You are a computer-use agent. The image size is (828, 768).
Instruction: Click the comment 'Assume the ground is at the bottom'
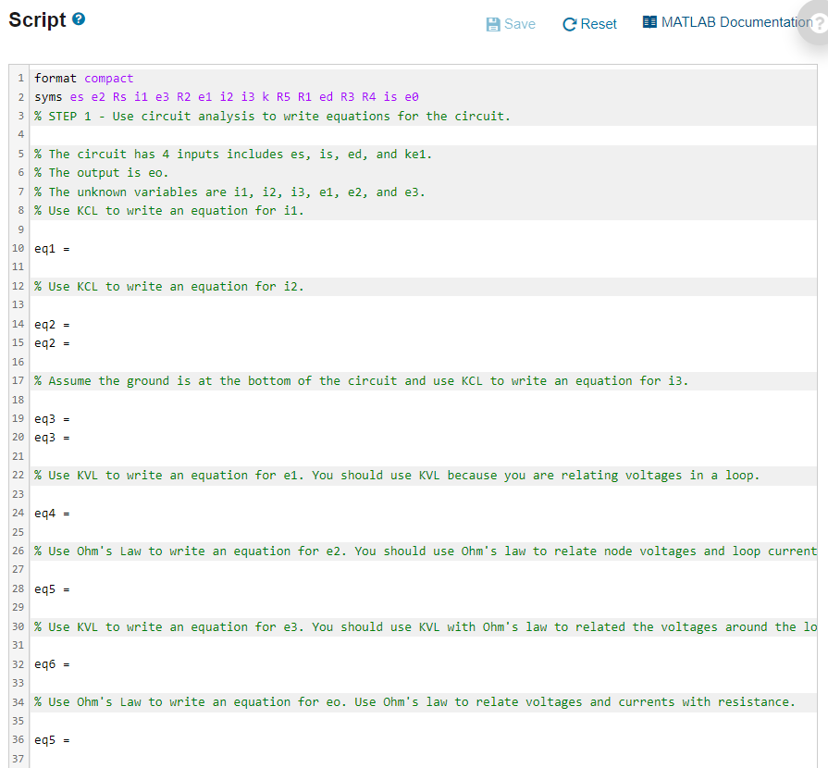pyautogui.click(x=362, y=381)
